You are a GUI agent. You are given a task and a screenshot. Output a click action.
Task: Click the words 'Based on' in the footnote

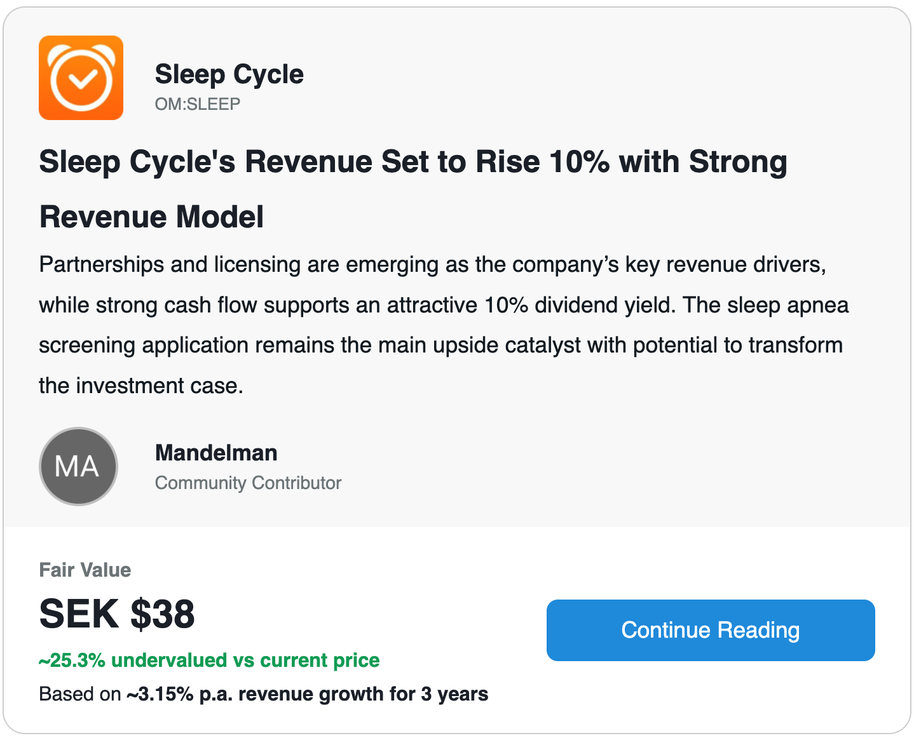pos(79,694)
